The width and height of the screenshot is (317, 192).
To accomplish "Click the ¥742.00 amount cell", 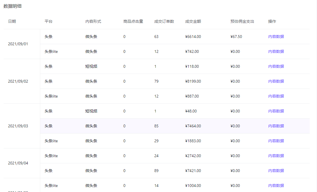I will click(192, 51).
